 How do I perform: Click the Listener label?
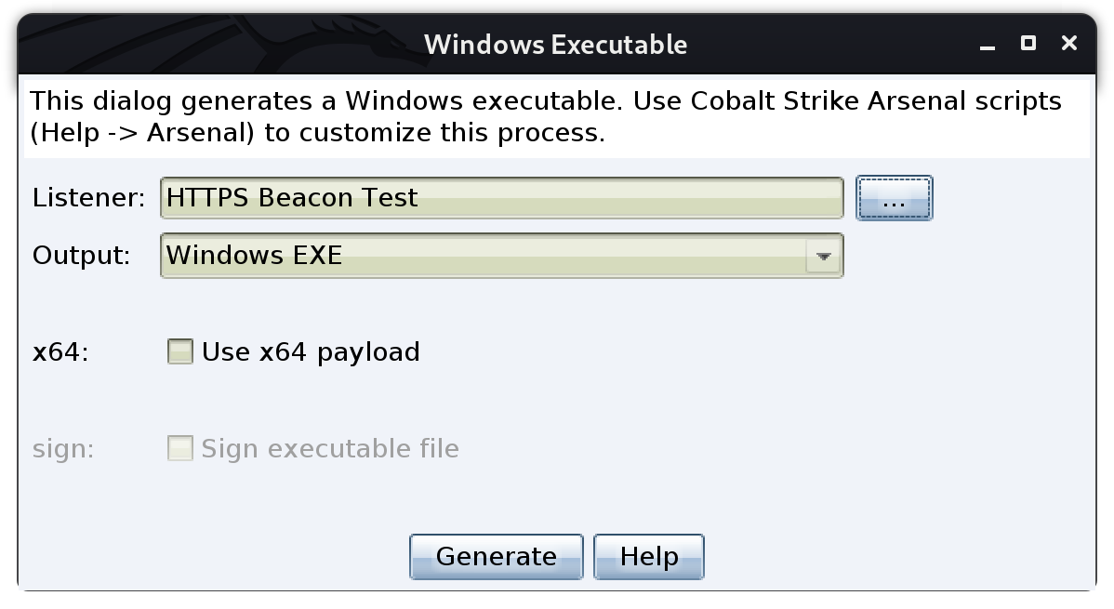click(x=89, y=197)
